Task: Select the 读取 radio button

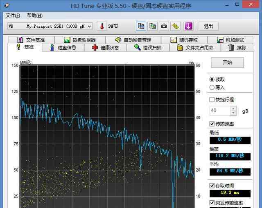Action: [212, 80]
